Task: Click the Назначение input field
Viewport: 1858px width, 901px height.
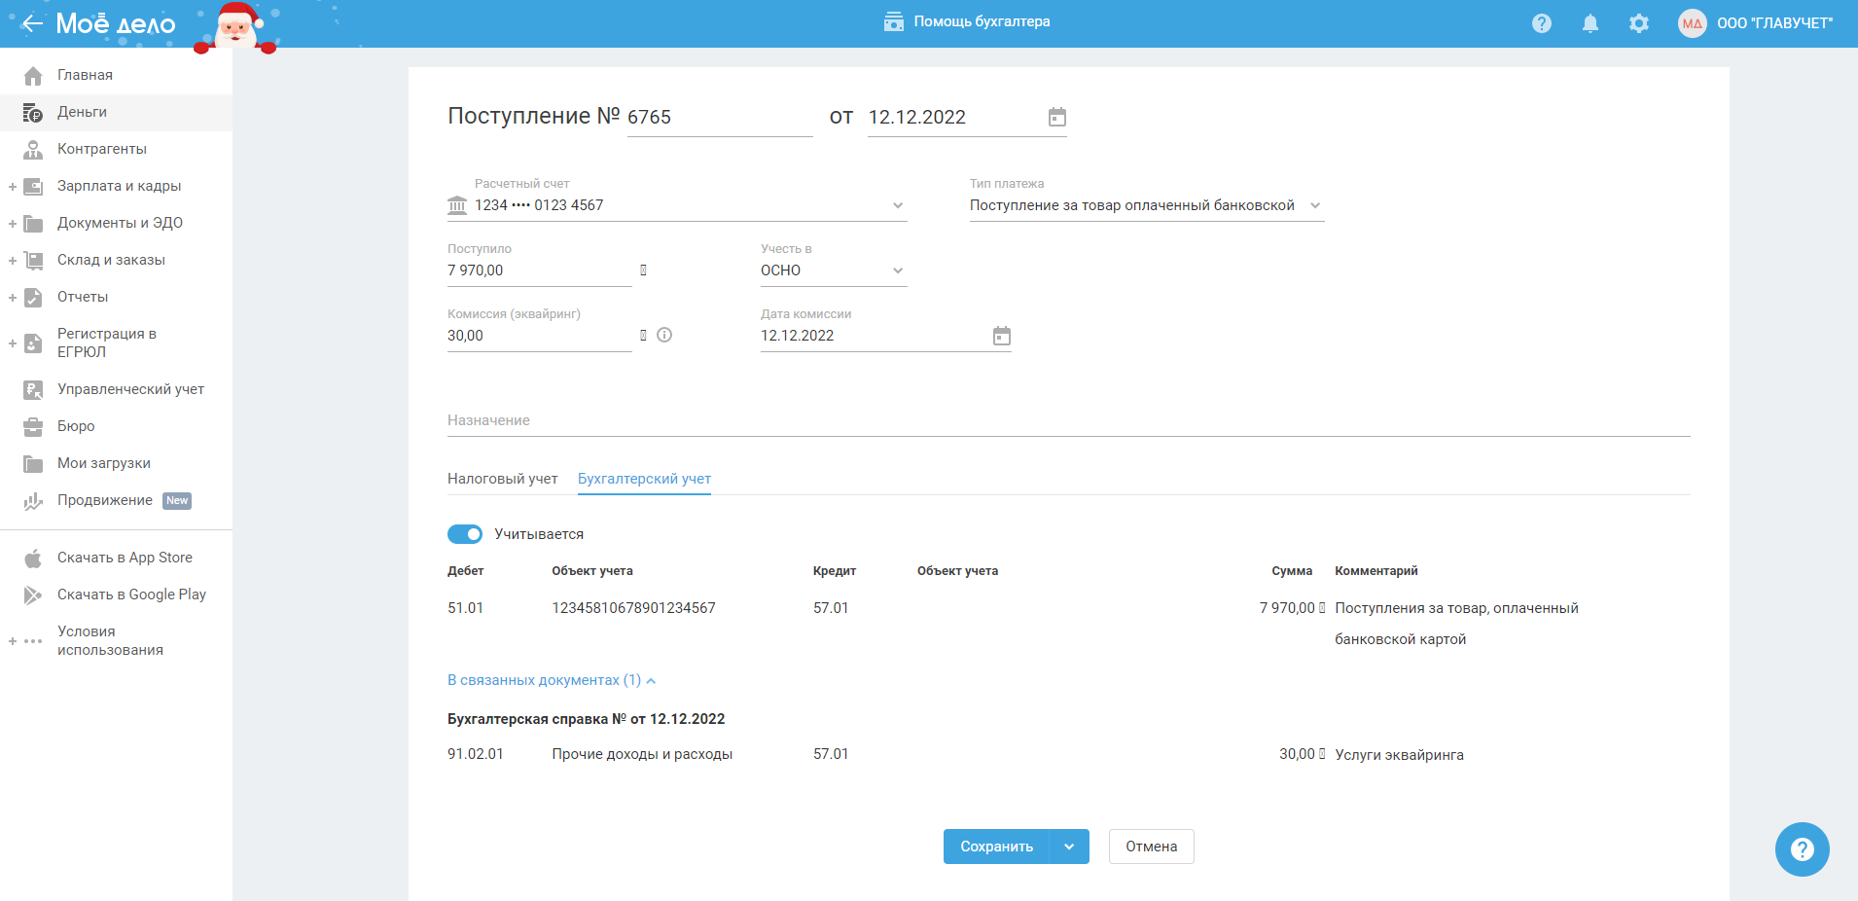Action: 1067,420
